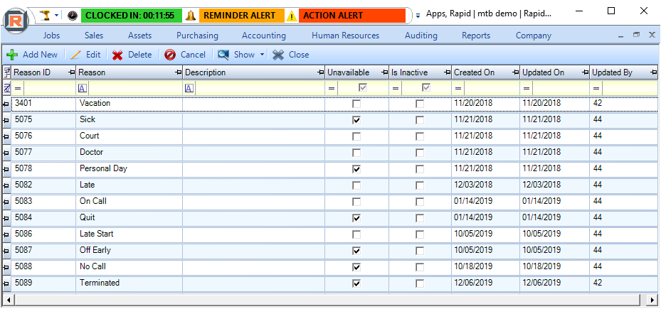Open Unavailable filter operator dropdown
The width and height of the screenshot is (661, 309).
tap(332, 88)
